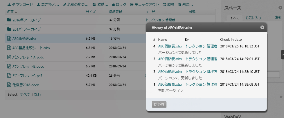The width and height of the screenshot is (284, 118).
Task: Open the initial version 1 ABC価格表.xlsx link
Action: [170, 84]
